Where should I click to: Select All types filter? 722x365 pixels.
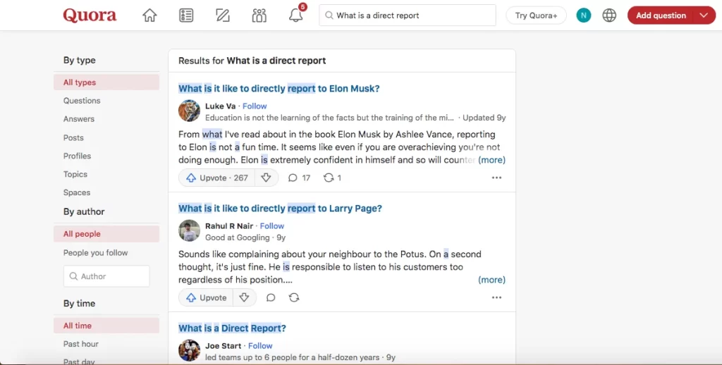coord(106,82)
